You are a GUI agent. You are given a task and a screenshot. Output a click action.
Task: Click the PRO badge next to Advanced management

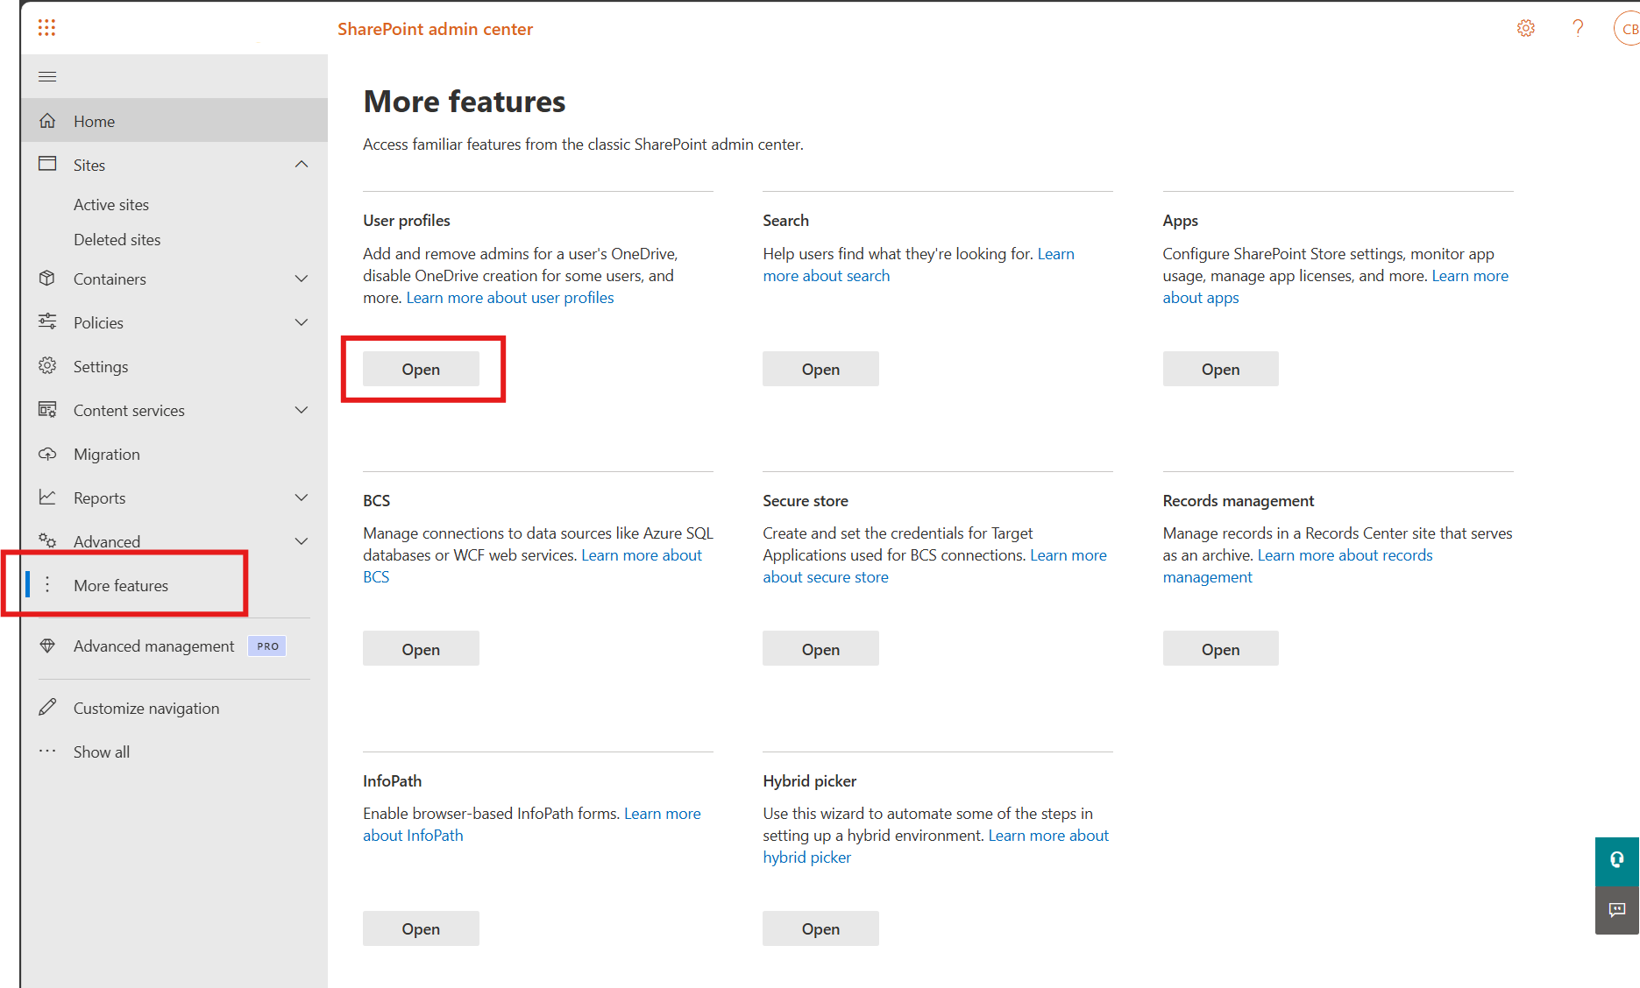coord(267,646)
